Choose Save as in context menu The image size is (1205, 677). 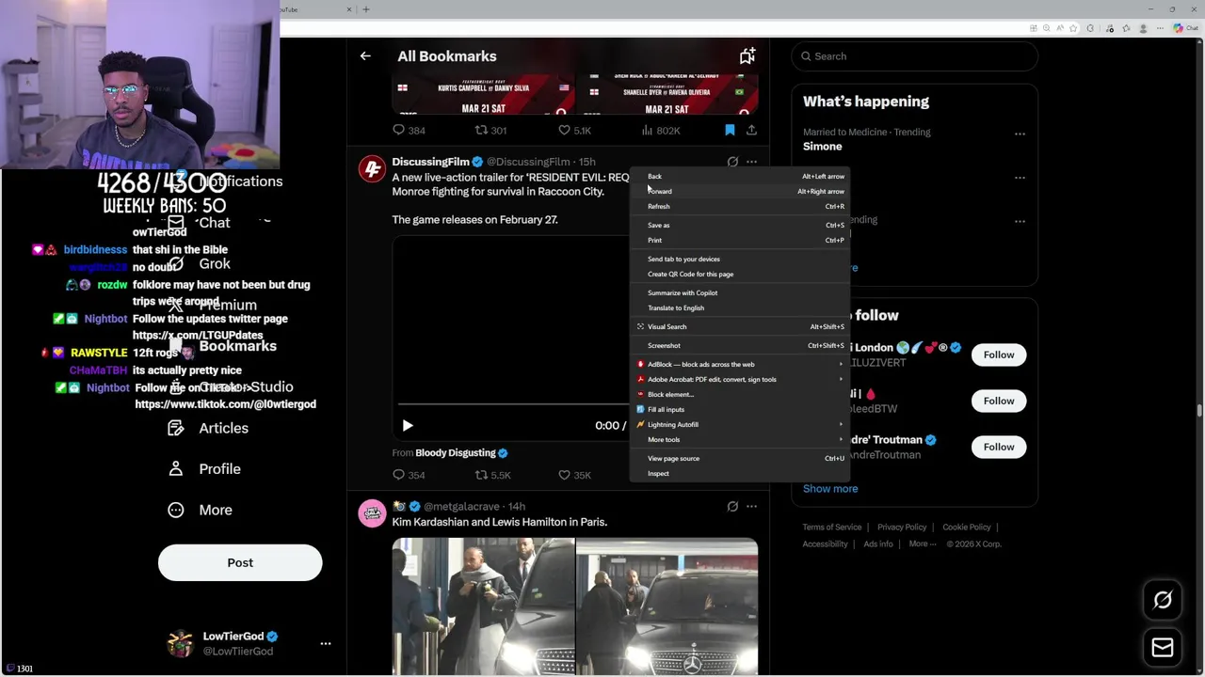coord(739,225)
